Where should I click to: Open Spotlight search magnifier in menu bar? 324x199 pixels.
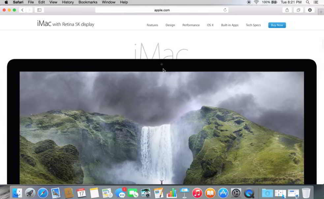pyautogui.click(x=308, y=2)
